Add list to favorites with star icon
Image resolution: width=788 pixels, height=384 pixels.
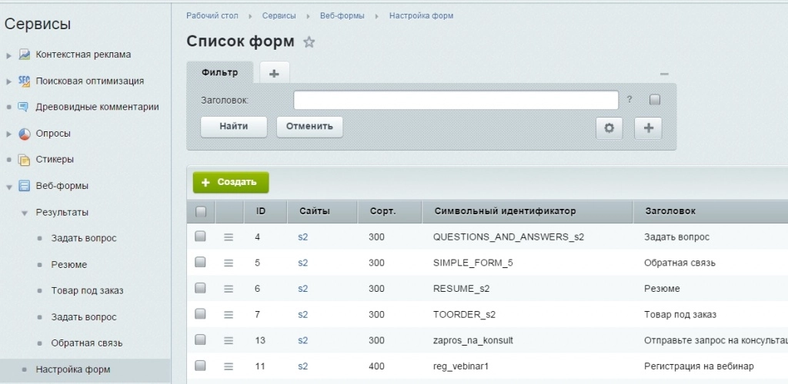309,42
